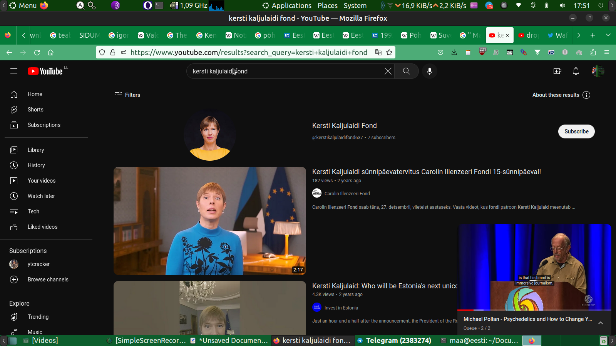The width and height of the screenshot is (616, 346).
Task: Open the list all tabs dropdown
Action: pos(608,35)
